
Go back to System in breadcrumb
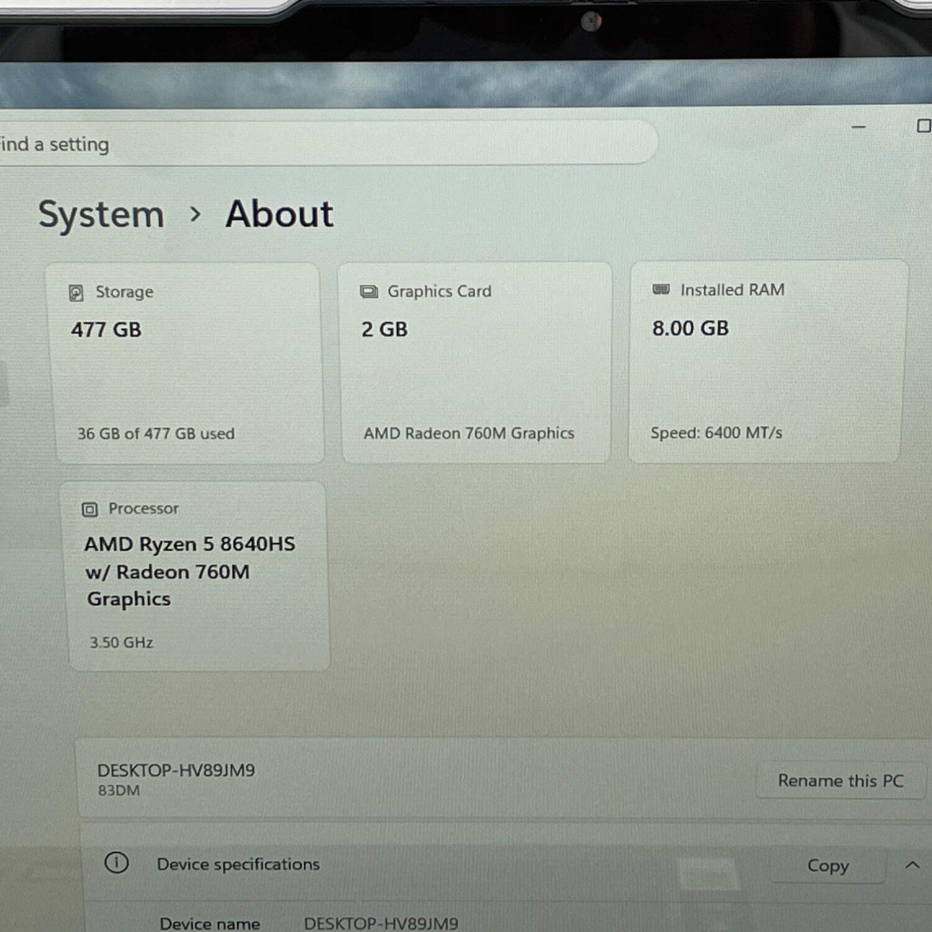101,215
